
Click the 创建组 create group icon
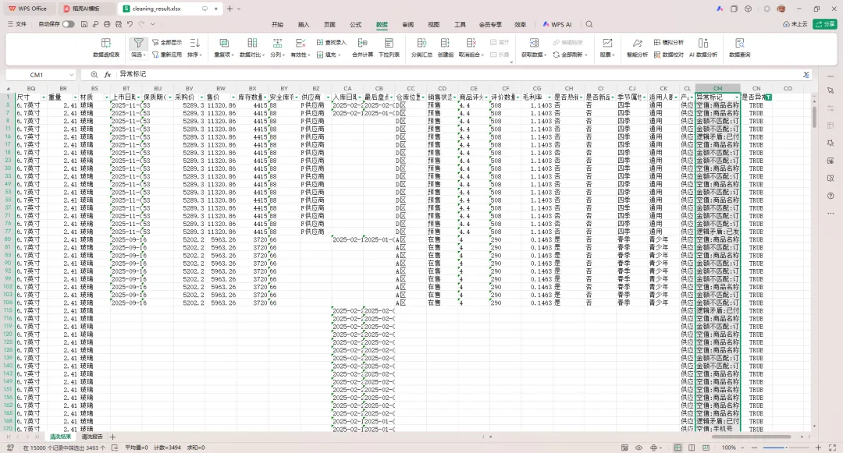445,43
